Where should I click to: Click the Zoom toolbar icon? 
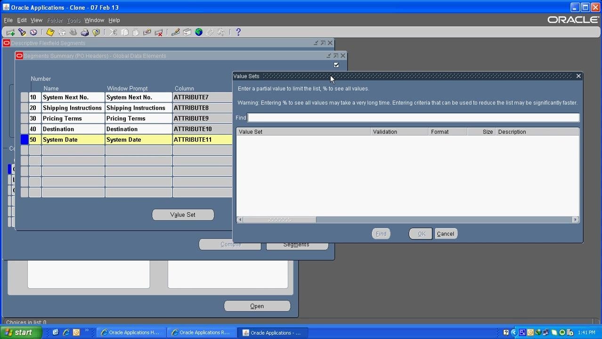point(187,32)
